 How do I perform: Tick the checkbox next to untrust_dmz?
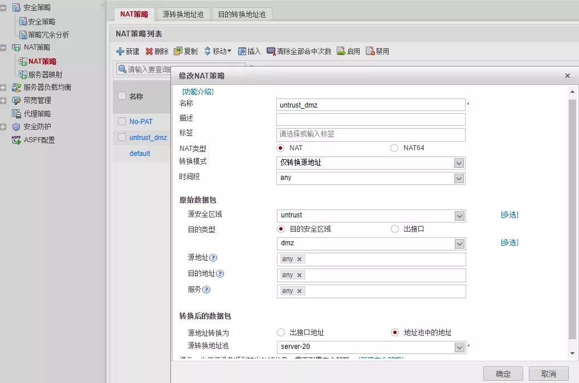coord(122,137)
